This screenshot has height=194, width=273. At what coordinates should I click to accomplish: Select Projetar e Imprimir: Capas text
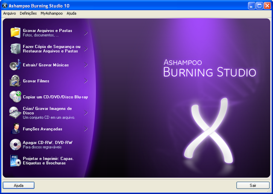(48, 159)
